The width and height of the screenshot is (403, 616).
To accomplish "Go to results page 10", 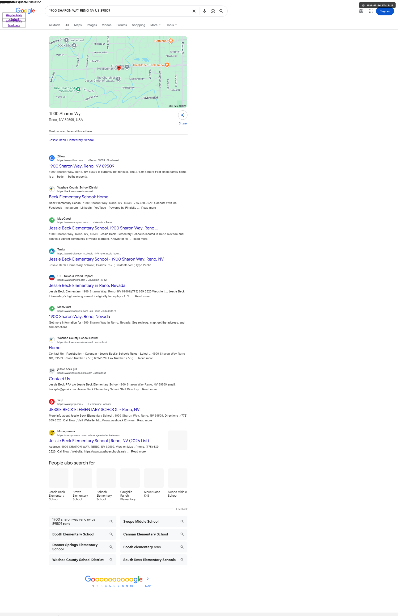I will [131, 586].
